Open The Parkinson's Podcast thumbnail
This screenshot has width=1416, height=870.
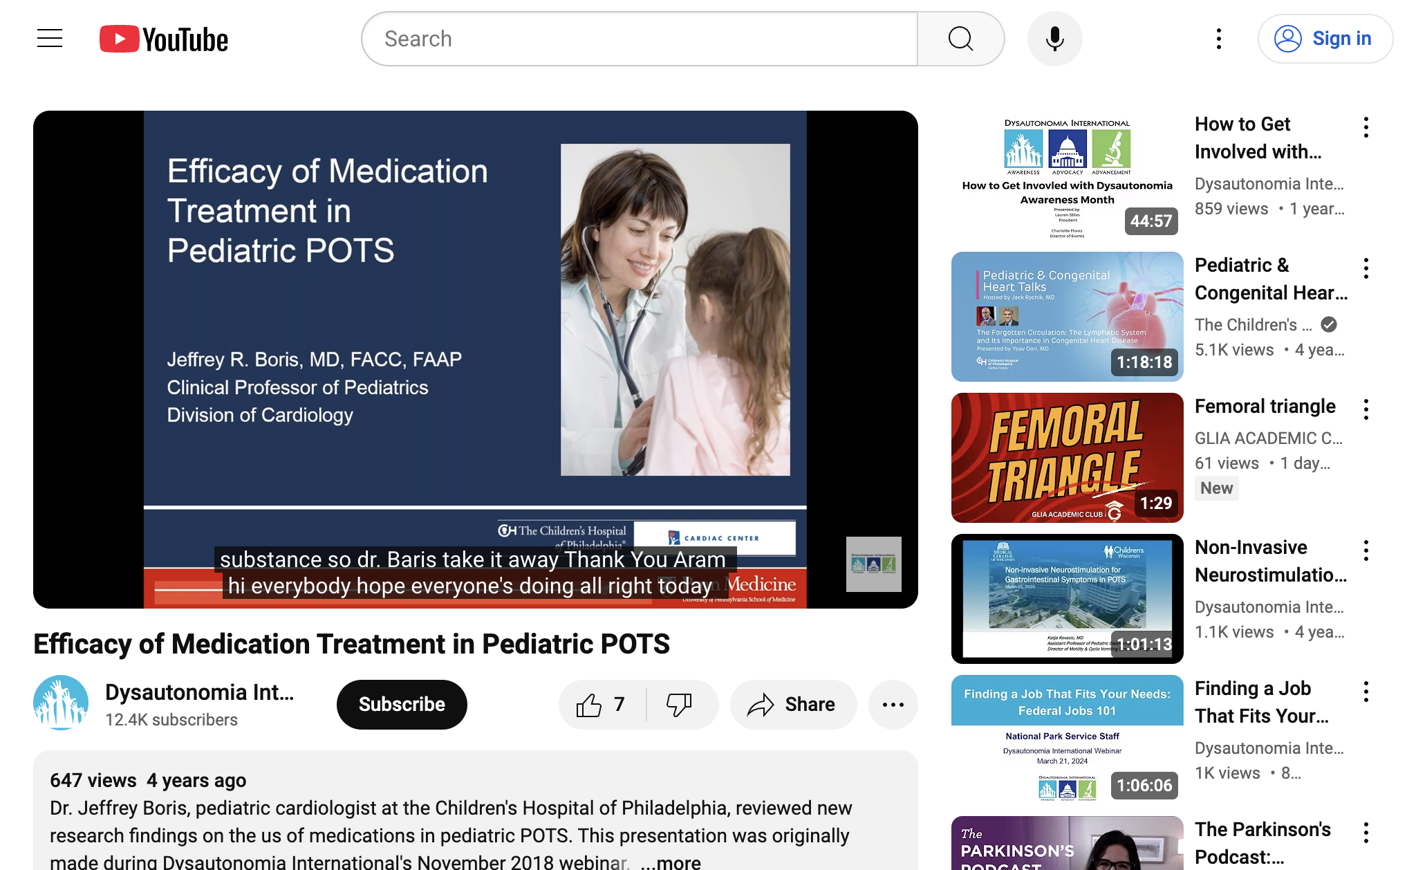pos(1067,844)
